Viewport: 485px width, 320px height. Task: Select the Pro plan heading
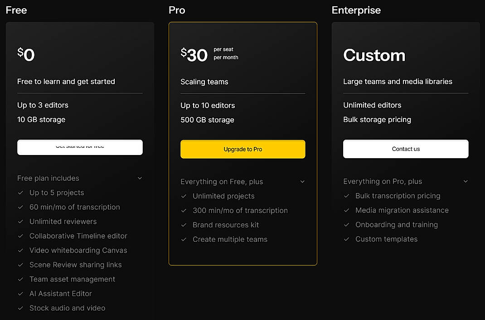(x=176, y=10)
